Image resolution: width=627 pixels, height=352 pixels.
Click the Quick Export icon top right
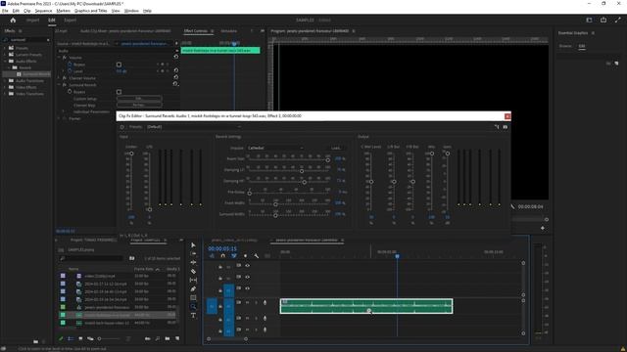(603, 20)
